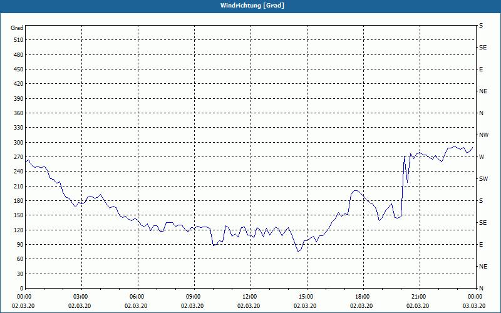Click the 15:00 time label
This screenshot has width=501, height=313.
[305, 297]
